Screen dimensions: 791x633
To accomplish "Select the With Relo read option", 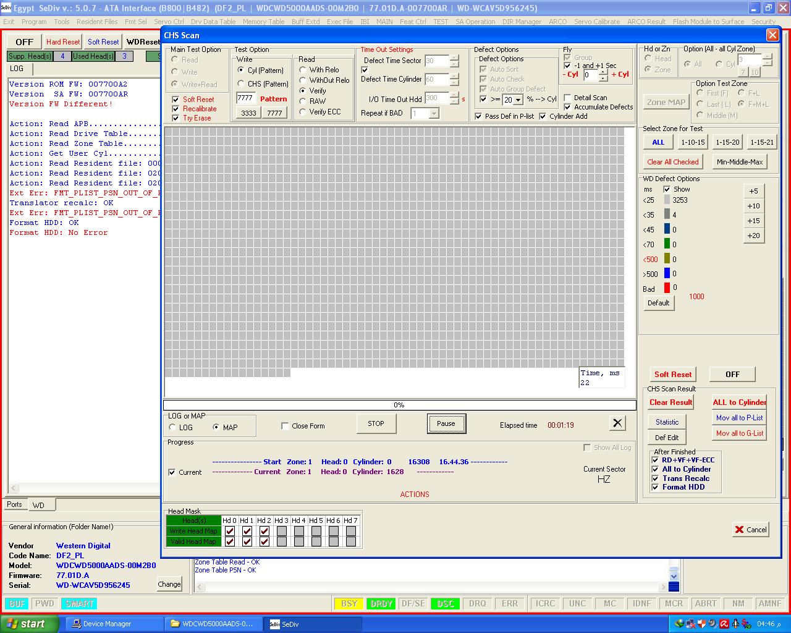I will (x=303, y=70).
